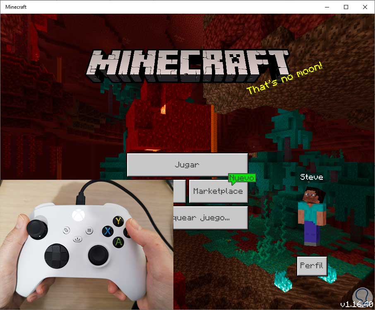Viewport: 375px width, 310px height.
Task: Click the Steve name label
Action: (x=311, y=177)
